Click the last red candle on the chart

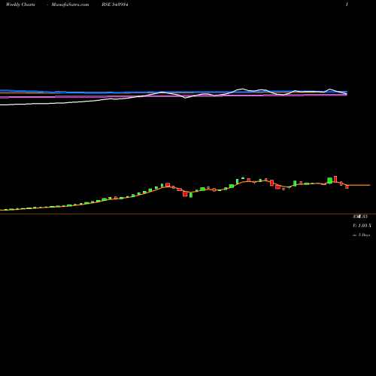pyautogui.click(x=347, y=186)
